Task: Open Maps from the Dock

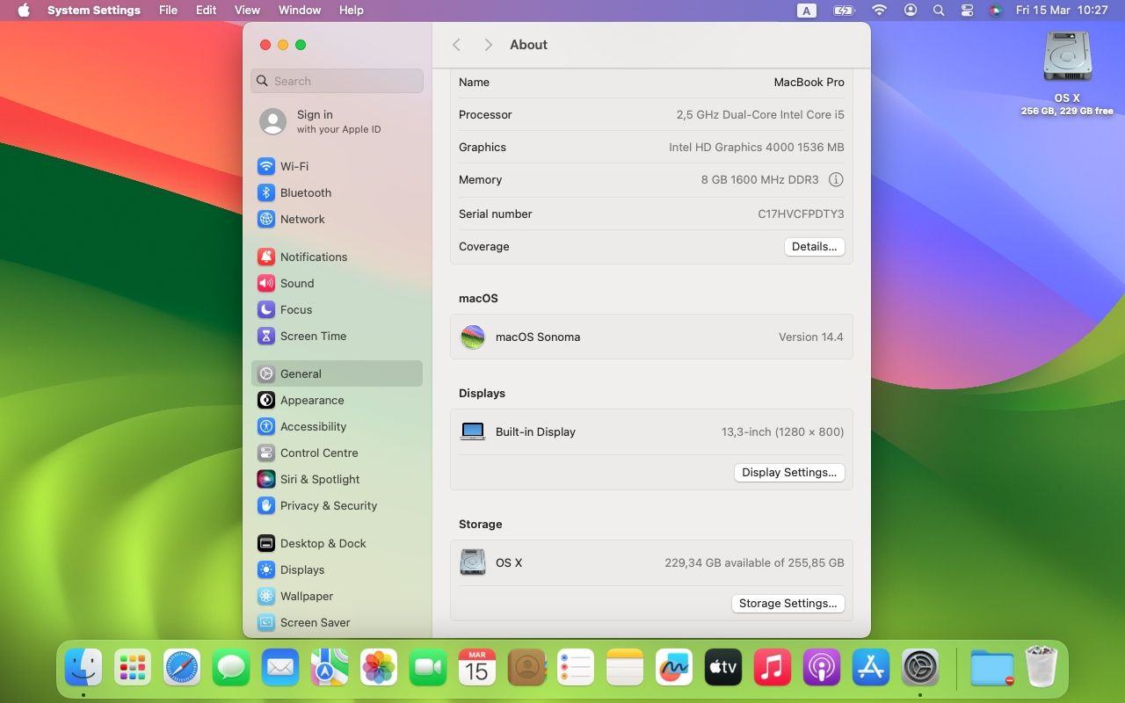Action: (330, 668)
